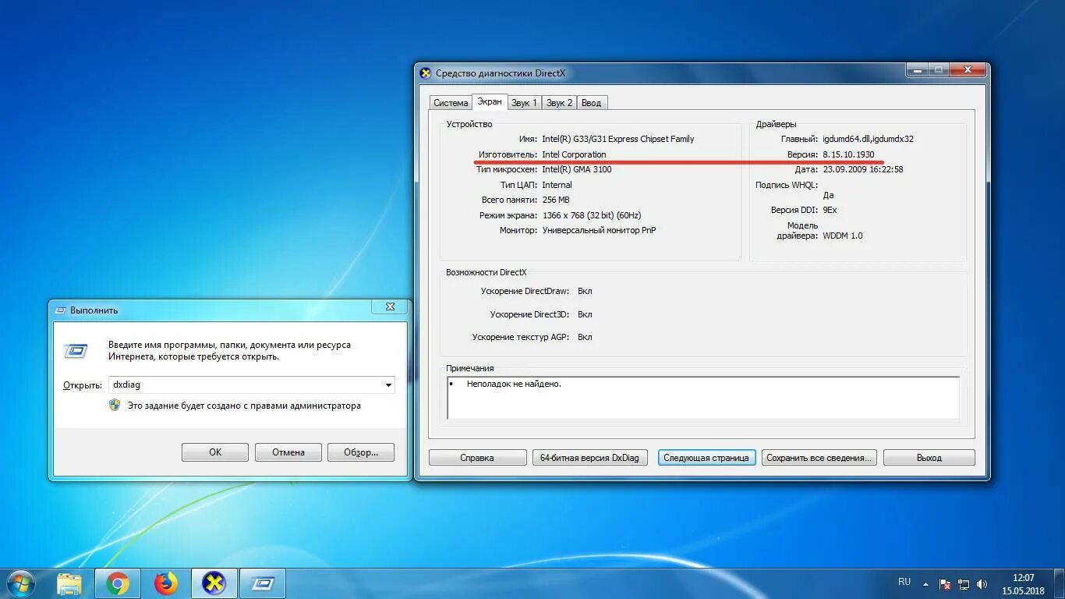Launch 64-битная версия DxDiag
Screen dimensions: 1065x599
tap(589, 458)
